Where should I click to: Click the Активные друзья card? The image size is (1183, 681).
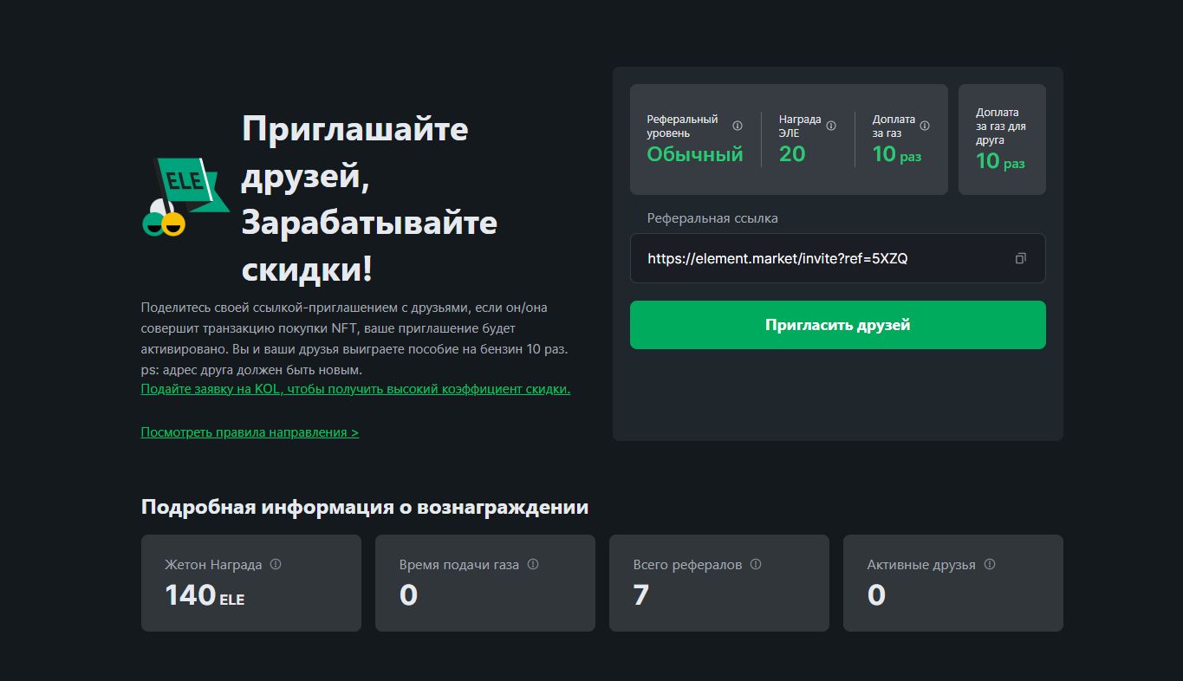click(x=953, y=583)
